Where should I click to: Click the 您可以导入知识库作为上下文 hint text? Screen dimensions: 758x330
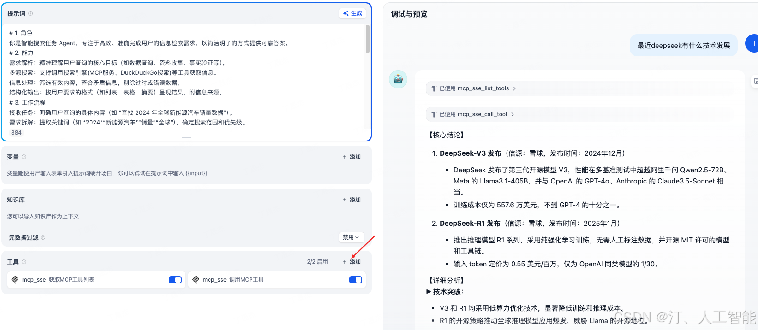point(43,217)
